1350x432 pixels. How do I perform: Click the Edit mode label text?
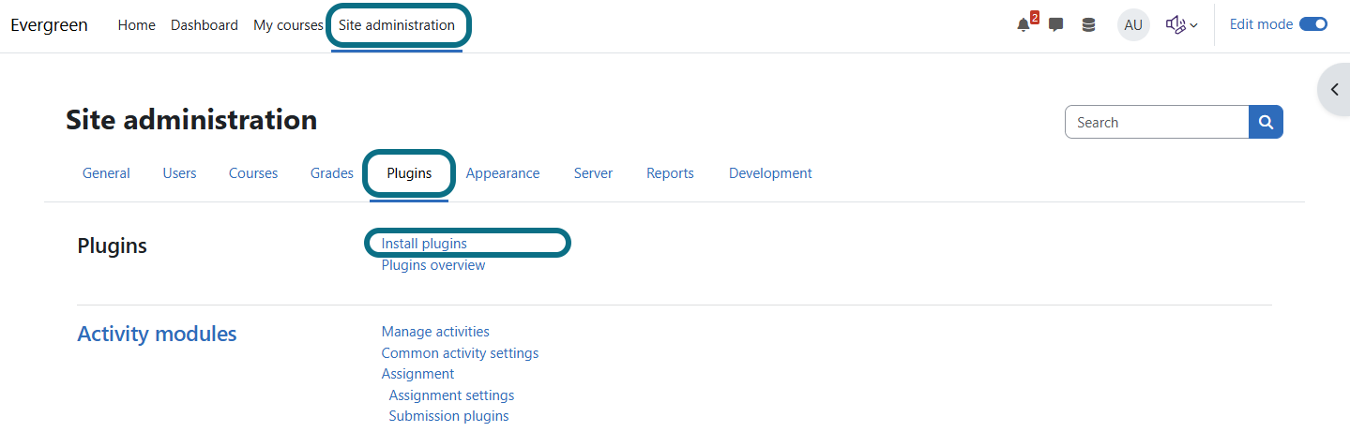click(x=1261, y=24)
